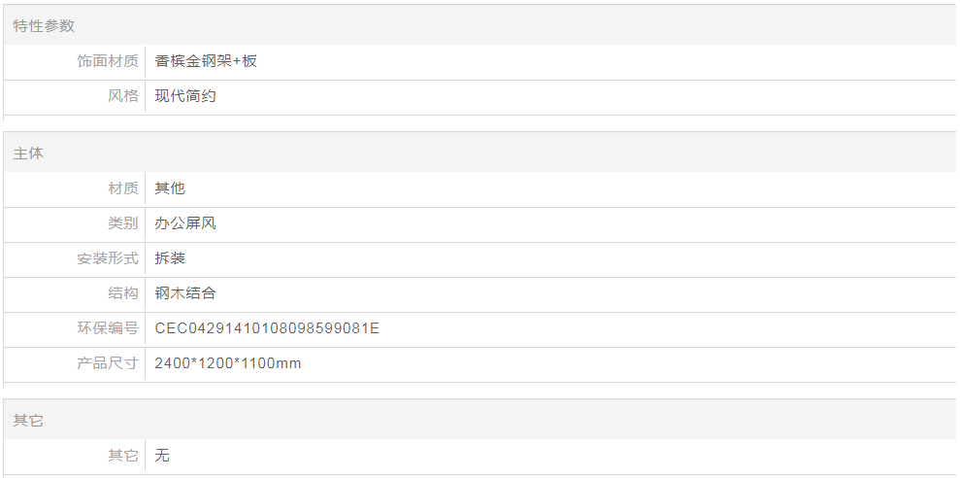Select the 2400*1200*1100mm dimension value
960x478 pixels.
228,363
